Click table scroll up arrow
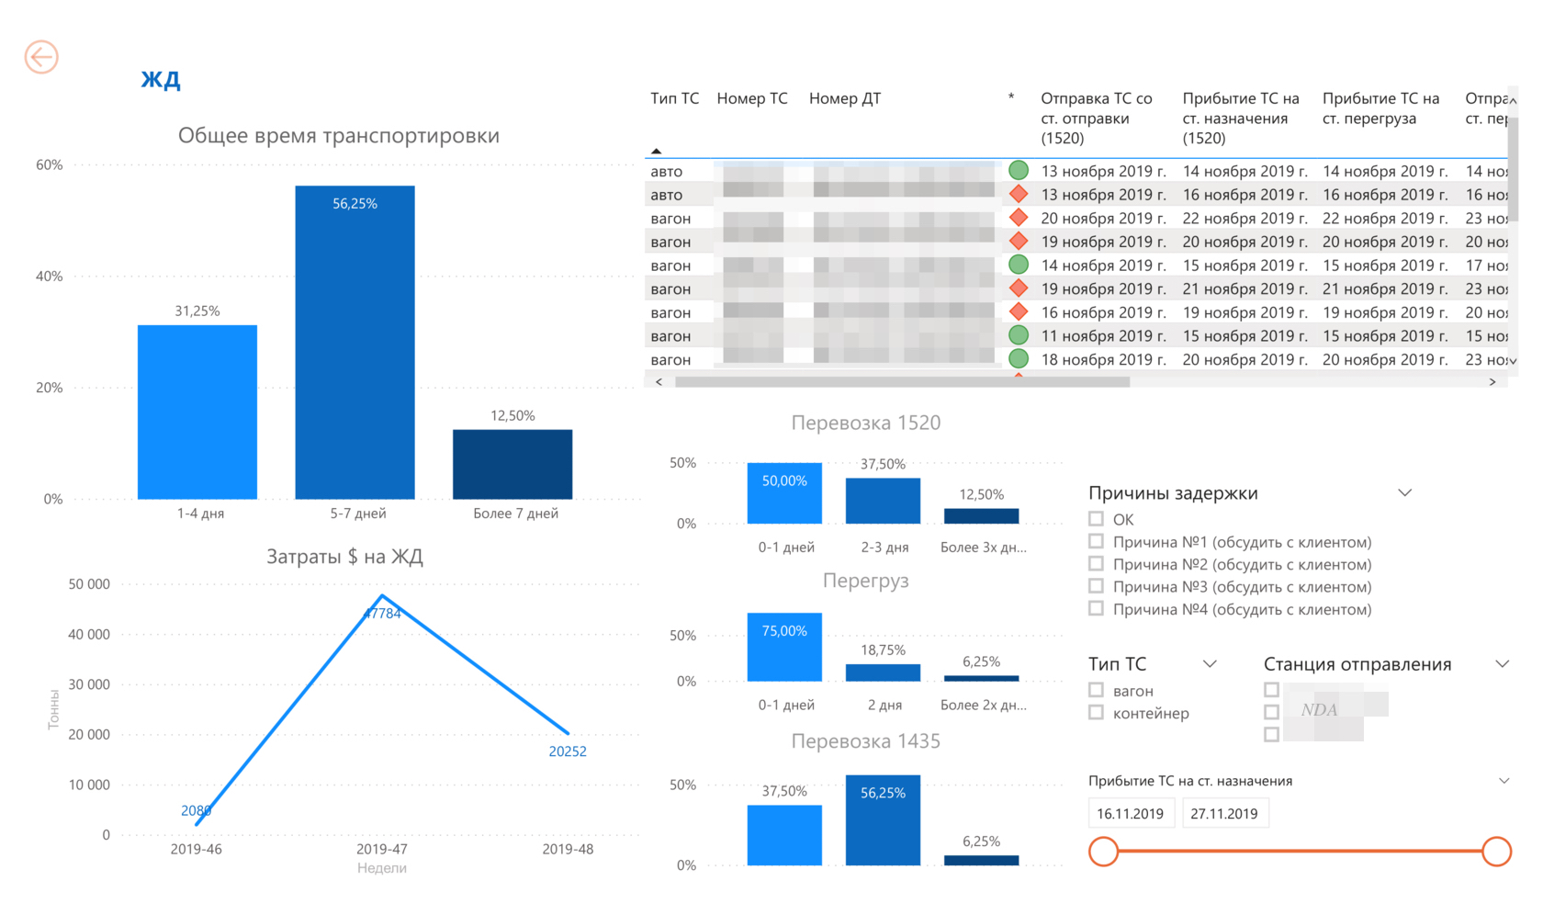Image resolution: width=1543 pixels, height=915 pixels. 1513,100
